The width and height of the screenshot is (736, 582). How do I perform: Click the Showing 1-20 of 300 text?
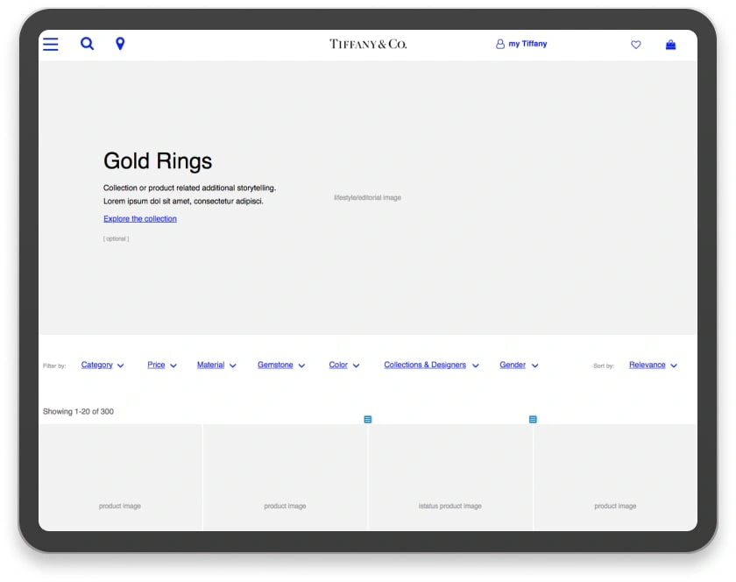pos(78,411)
